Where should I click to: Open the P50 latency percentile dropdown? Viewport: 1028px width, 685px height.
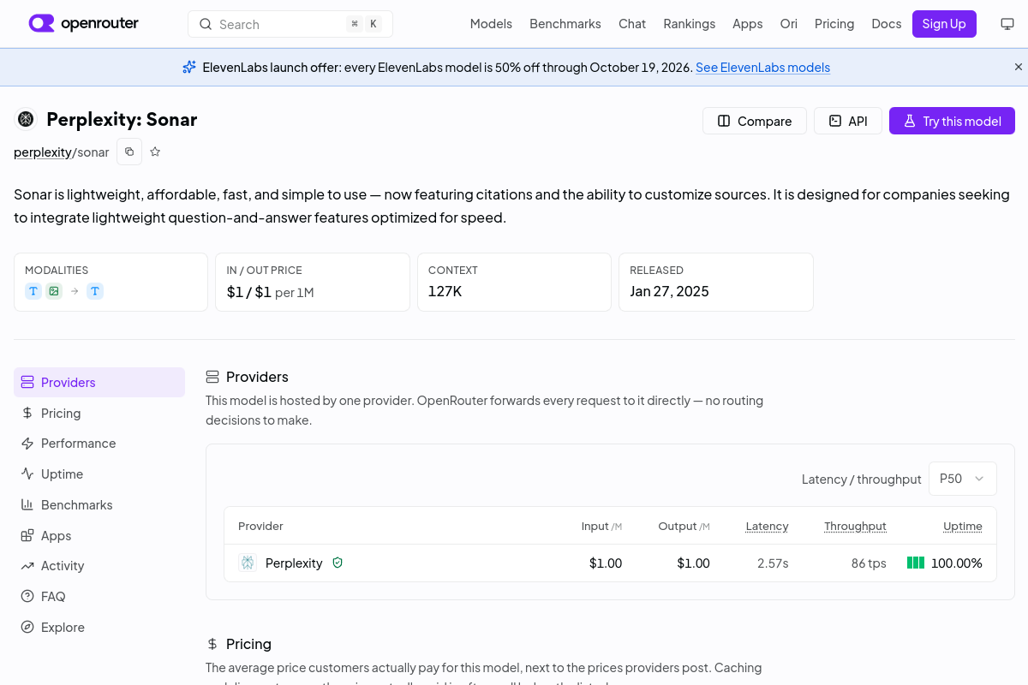point(963,479)
